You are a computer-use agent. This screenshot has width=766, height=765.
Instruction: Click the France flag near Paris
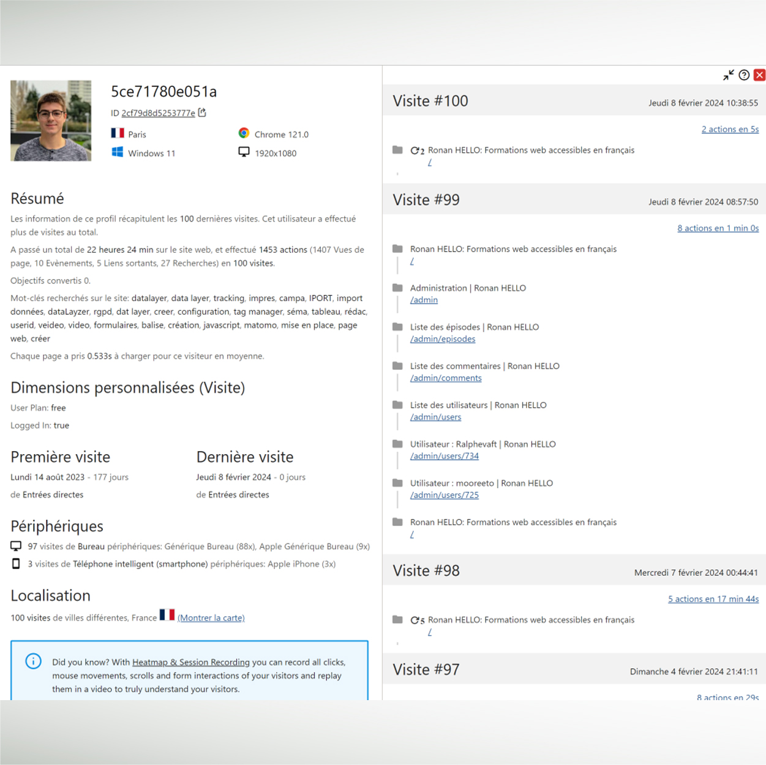click(118, 133)
